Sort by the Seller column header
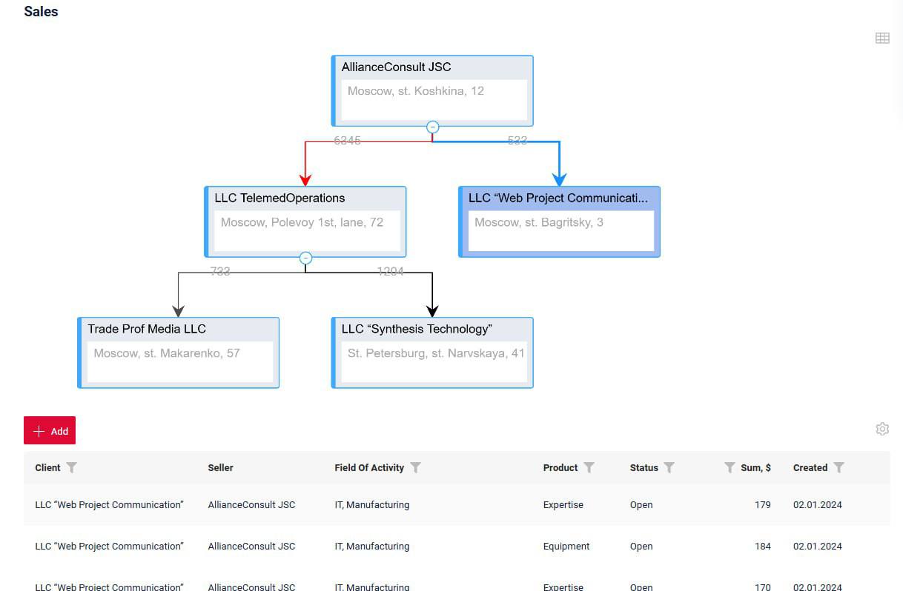The height and width of the screenshot is (591, 903). pos(220,468)
